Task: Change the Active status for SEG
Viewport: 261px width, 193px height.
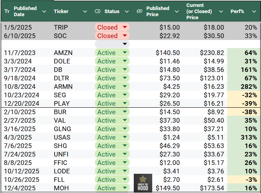Action: coord(112,95)
